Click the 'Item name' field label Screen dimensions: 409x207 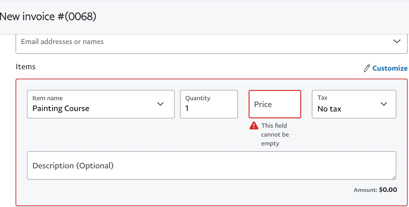click(47, 98)
